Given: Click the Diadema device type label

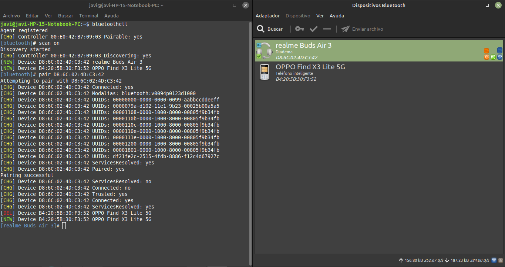Looking at the screenshot, I should [x=284, y=52].
